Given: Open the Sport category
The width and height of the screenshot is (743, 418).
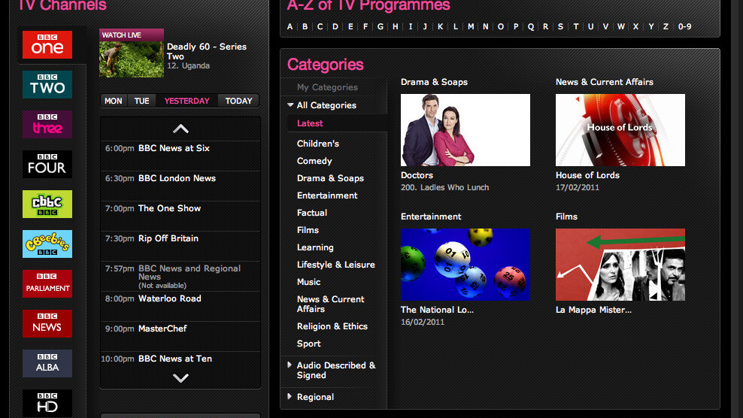Looking at the screenshot, I should [308, 344].
